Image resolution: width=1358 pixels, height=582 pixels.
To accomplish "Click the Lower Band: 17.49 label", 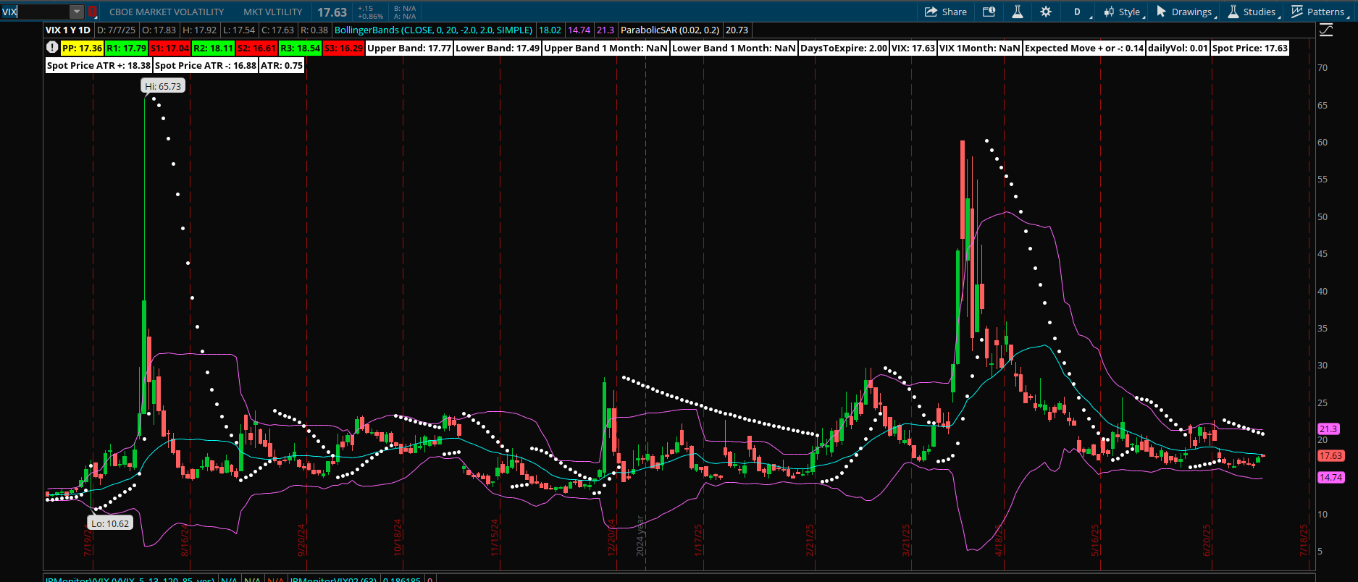I will coord(498,48).
